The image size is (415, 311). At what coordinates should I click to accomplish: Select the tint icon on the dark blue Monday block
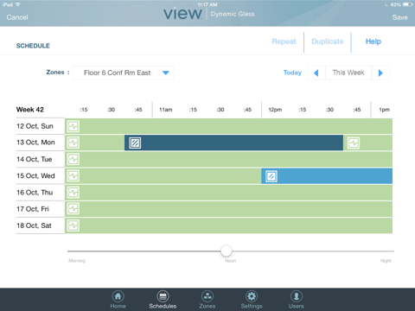click(x=135, y=143)
